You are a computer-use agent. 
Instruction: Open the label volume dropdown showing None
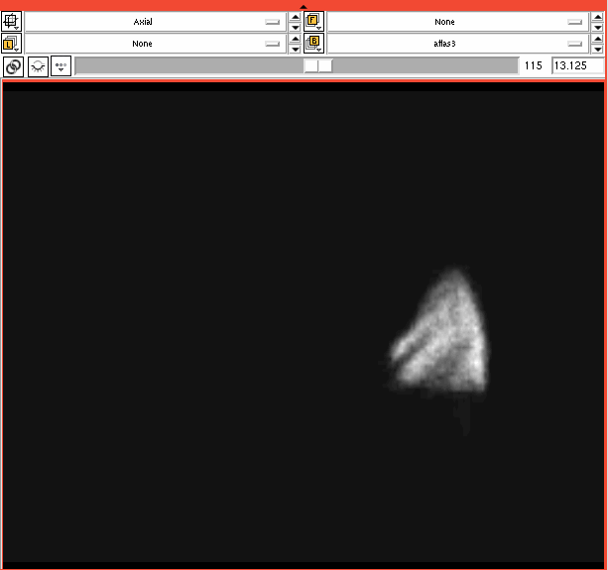pyautogui.click(x=155, y=44)
